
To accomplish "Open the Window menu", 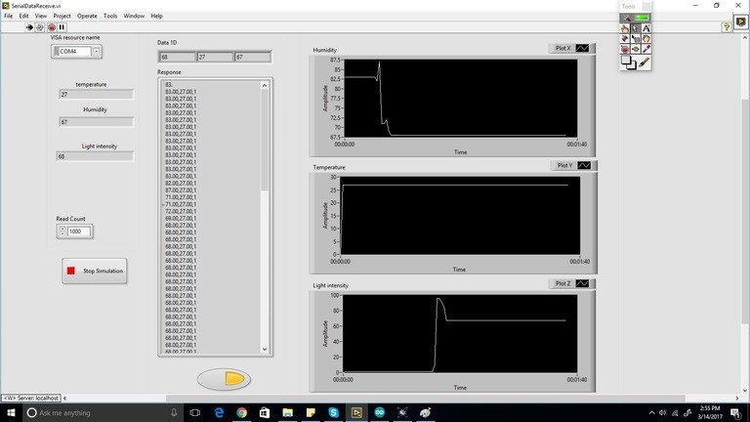I will (x=134, y=16).
